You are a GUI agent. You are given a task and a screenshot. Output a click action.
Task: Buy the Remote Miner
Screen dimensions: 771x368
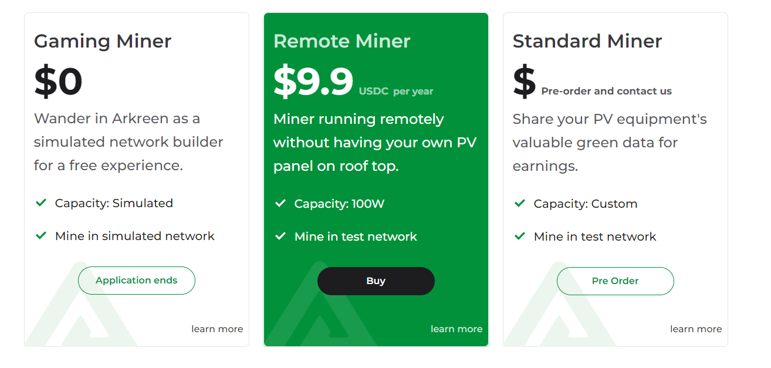(x=376, y=281)
